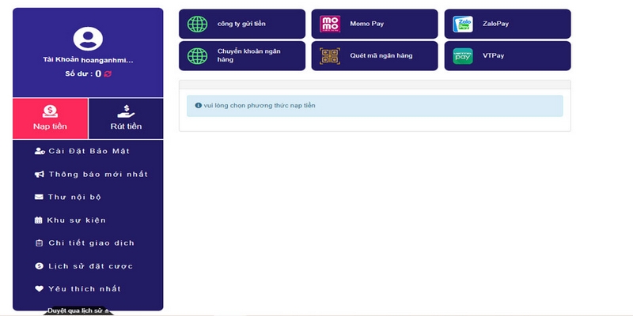Refresh balance with the red sync icon

(108, 73)
